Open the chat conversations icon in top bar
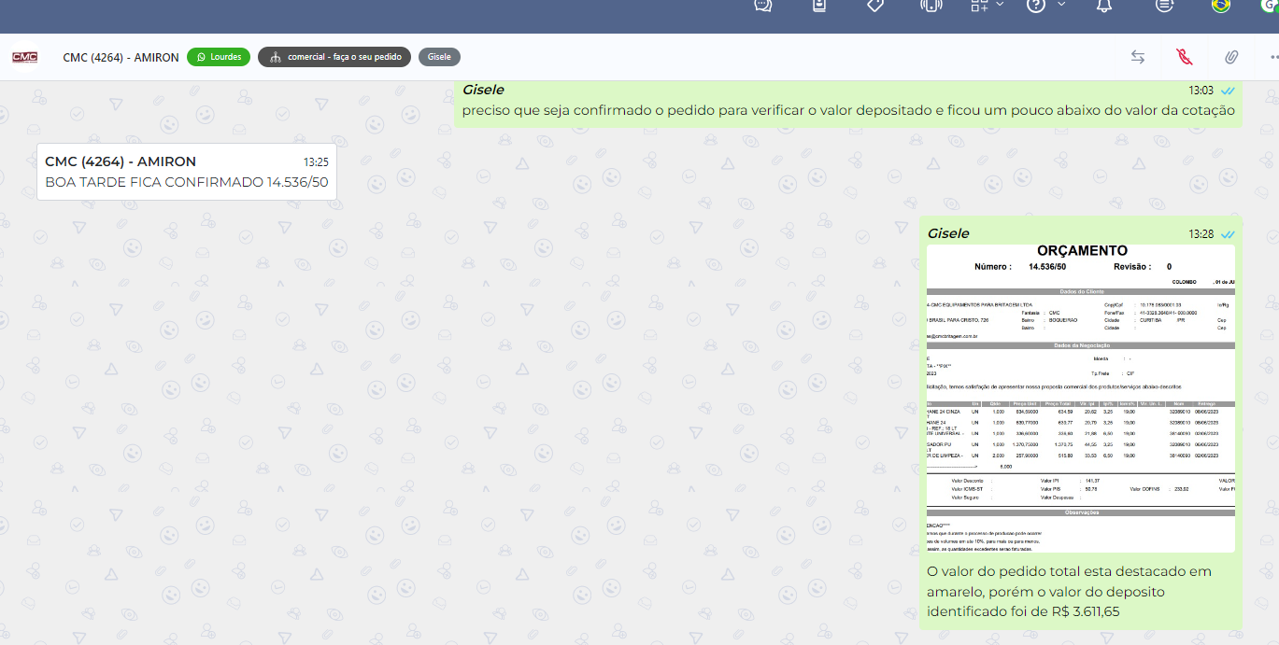This screenshot has height=645, width=1279. (763, 6)
